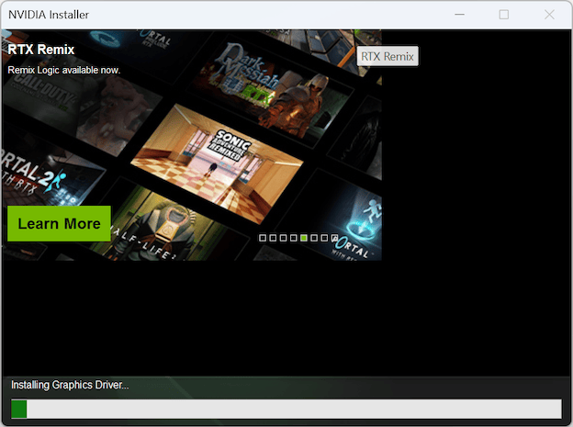Click the RTX Remix tooltip label

tap(388, 57)
